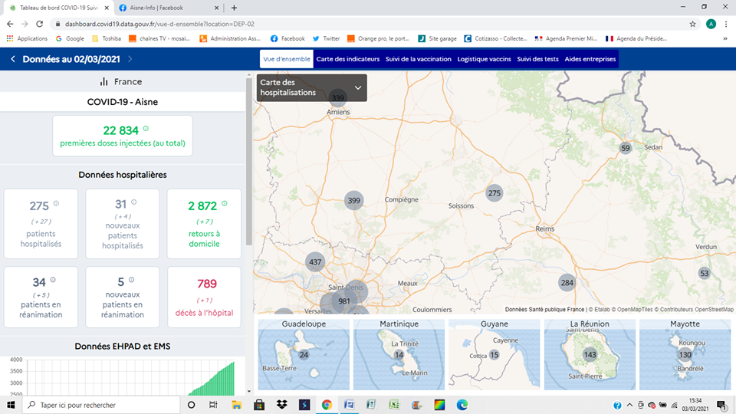Click info icon beside 22 834 doses
The width and height of the screenshot is (736, 414).
click(146, 129)
